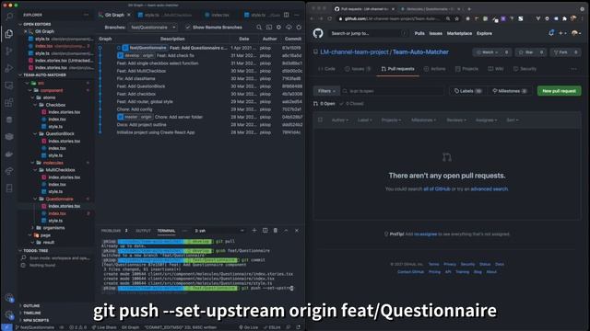Click the green New pull request button
Screen dimensions: 590x331
[559, 91]
